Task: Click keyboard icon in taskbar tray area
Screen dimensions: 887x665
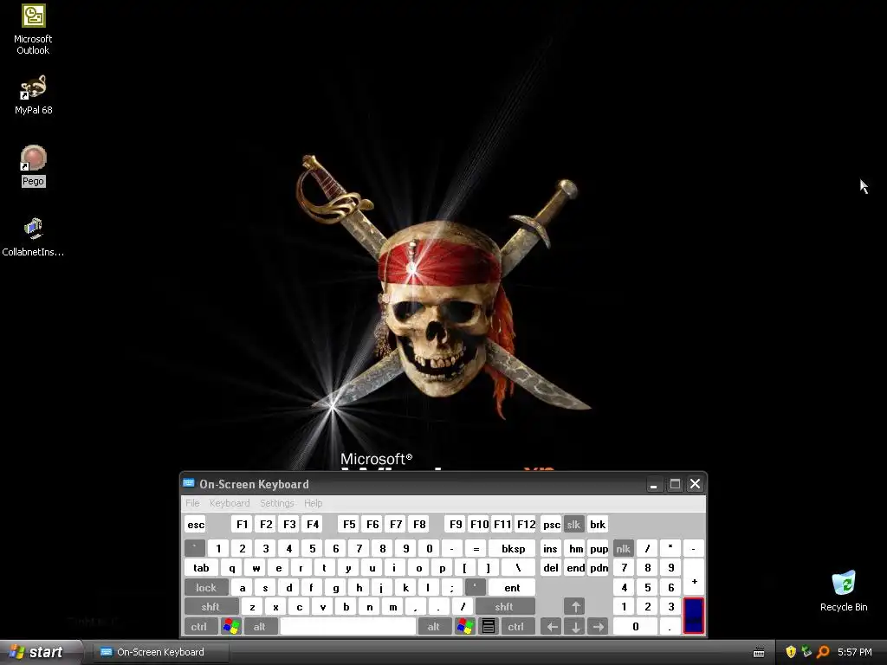Action: (x=759, y=653)
